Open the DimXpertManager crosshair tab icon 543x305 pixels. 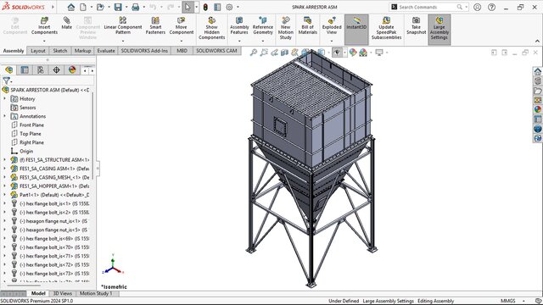[x=56, y=70]
